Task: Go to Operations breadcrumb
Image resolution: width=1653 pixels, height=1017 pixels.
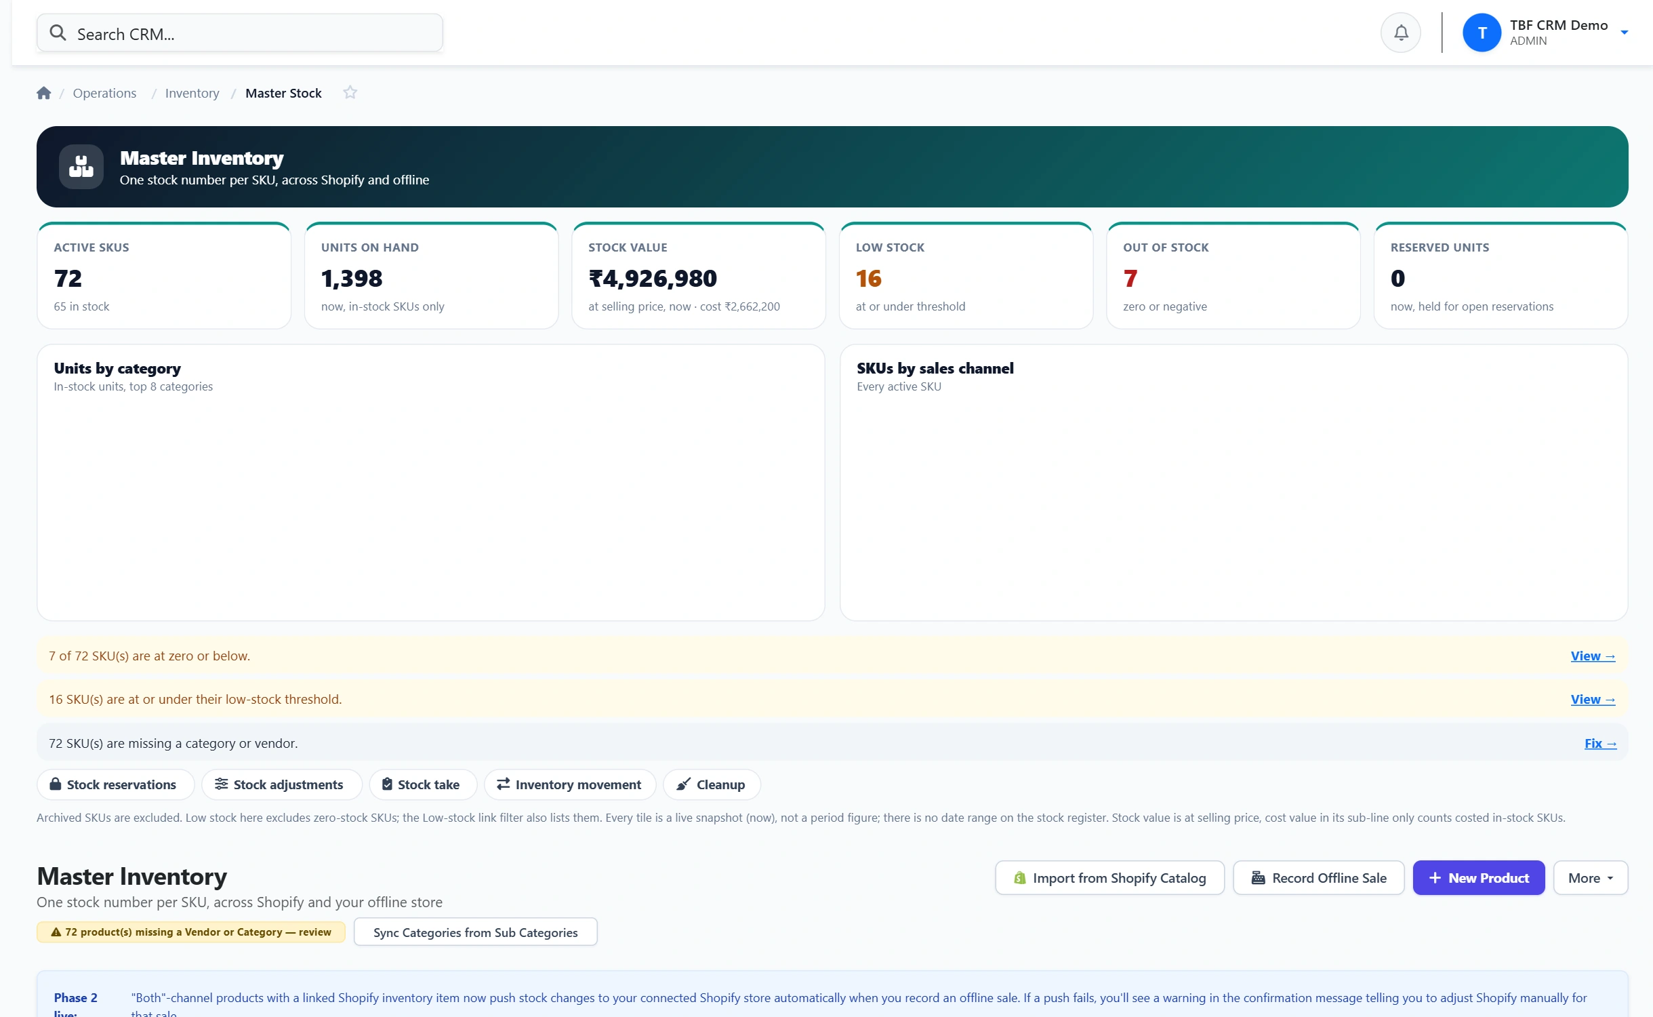Action: [104, 93]
